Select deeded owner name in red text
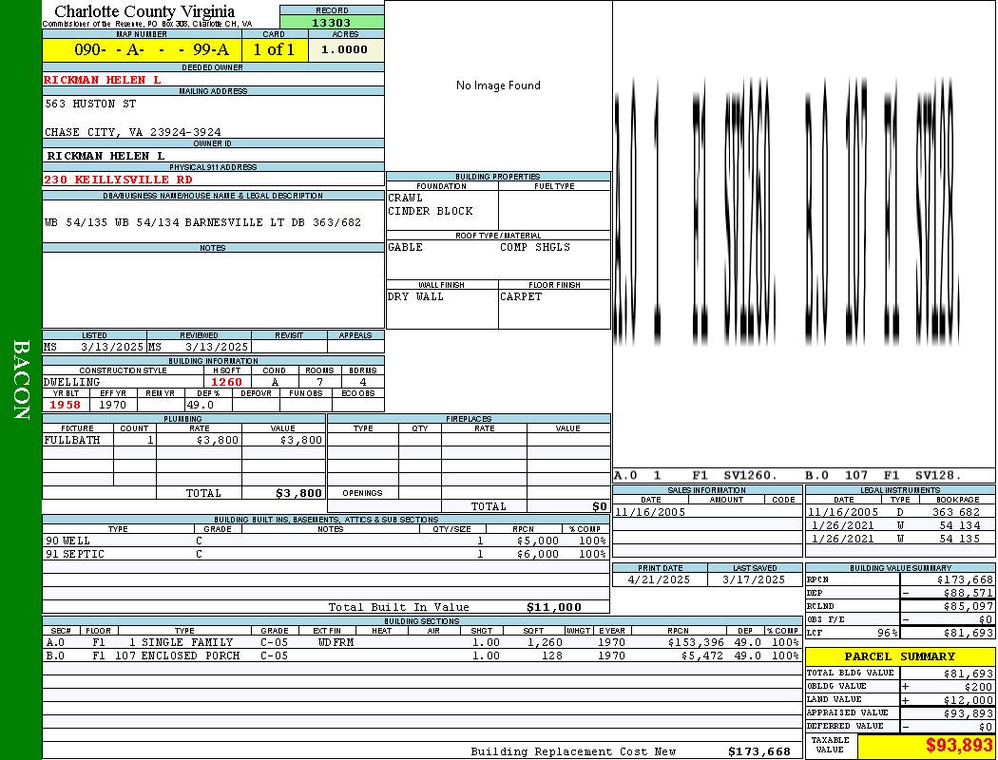Image resolution: width=998 pixels, height=760 pixels. pos(103,80)
